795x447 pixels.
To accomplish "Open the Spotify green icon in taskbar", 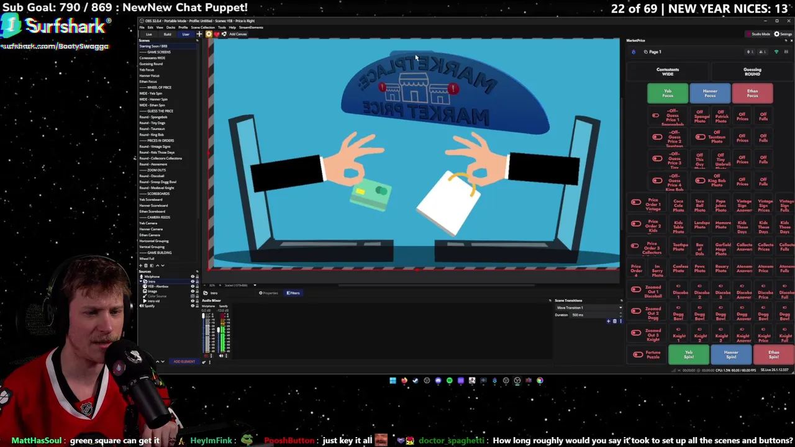I will point(449,381).
